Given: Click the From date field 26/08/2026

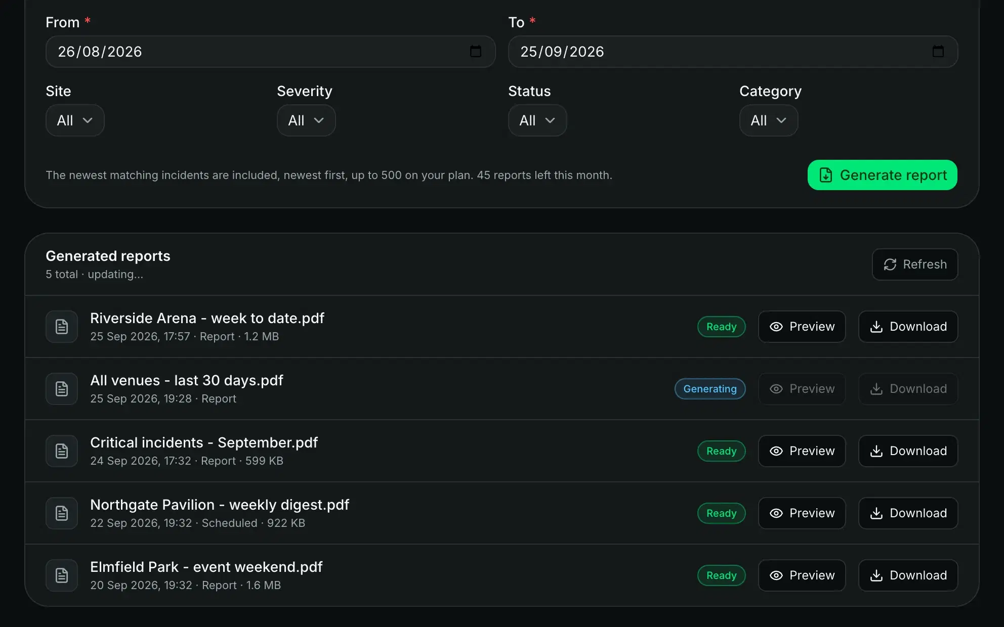Looking at the screenshot, I should tap(270, 52).
